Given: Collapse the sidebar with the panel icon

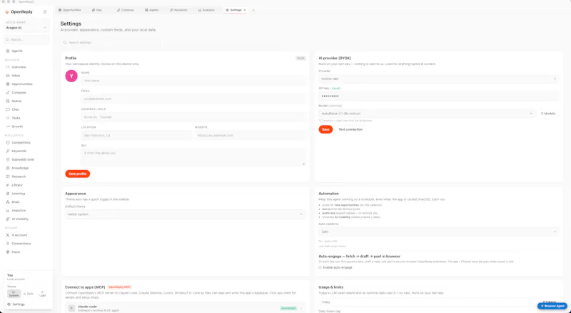Looking at the screenshot, I should point(45,11).
